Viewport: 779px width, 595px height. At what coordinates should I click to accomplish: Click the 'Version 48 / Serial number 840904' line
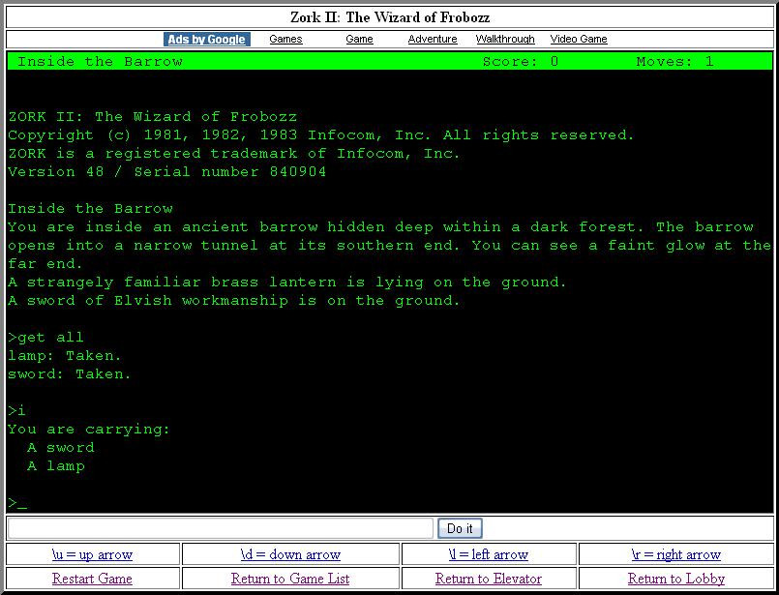(166, 172)
